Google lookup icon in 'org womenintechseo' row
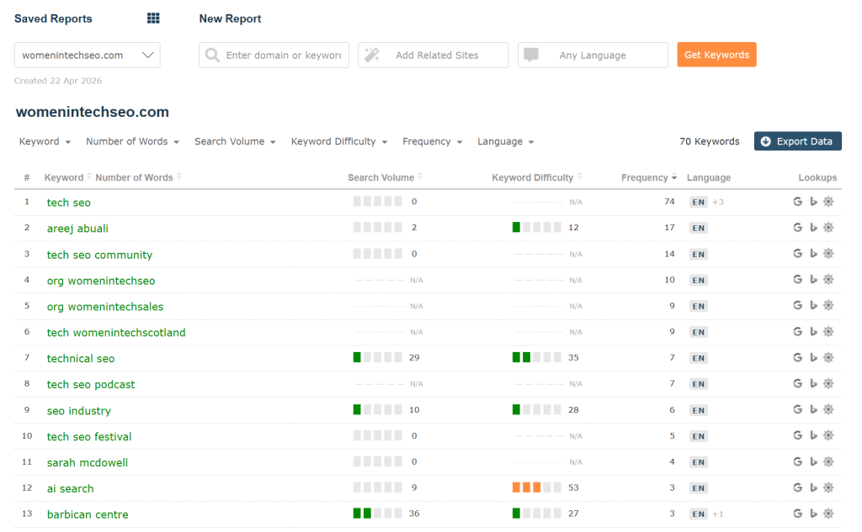This screenshot has height=532, width=862. tap(798, 280)
